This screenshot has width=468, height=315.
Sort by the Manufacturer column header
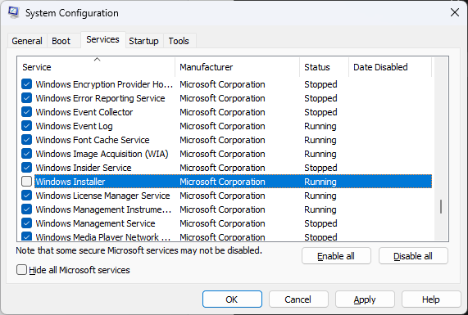[238, 67]
